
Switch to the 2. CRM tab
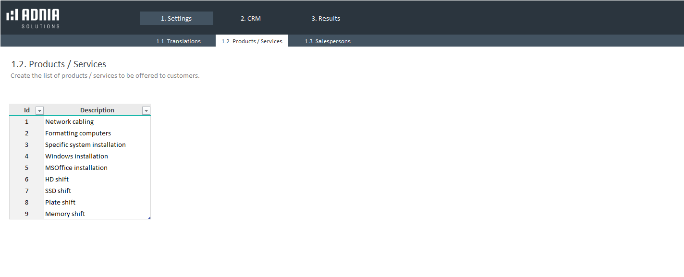pyautogui.click(x=250, y=19)
